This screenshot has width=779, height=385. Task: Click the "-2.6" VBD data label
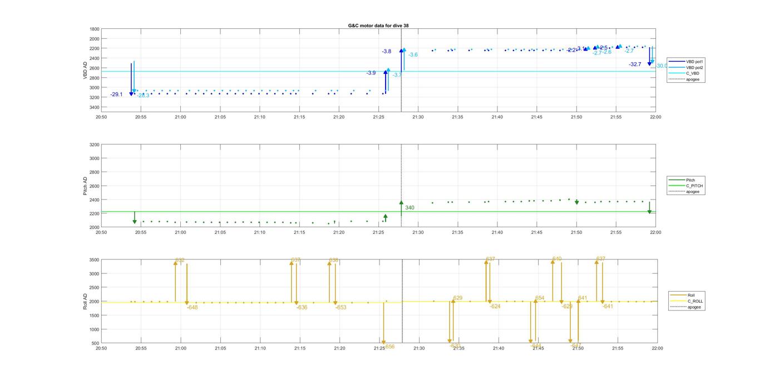coord(607,52)
